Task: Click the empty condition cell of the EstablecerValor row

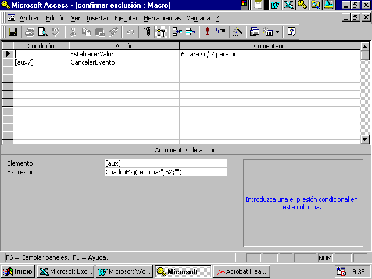Action: point(41,54)
